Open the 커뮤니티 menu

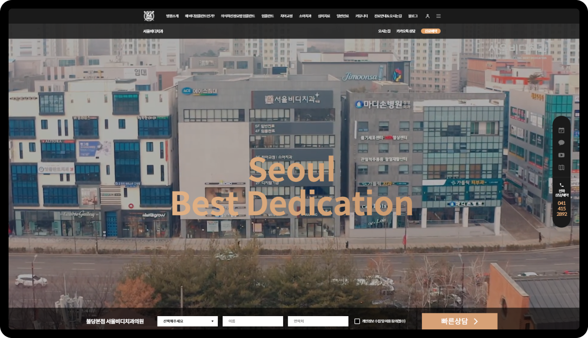click(362, 16)
